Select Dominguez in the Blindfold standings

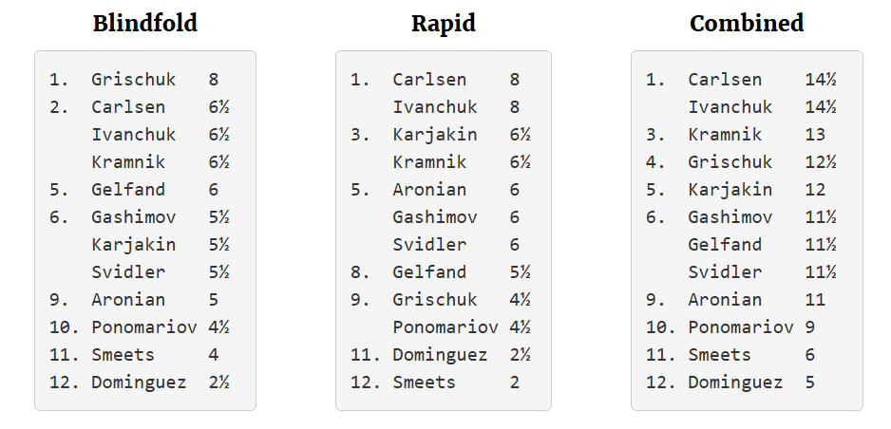pyautogui.click(x=139, y=382)
